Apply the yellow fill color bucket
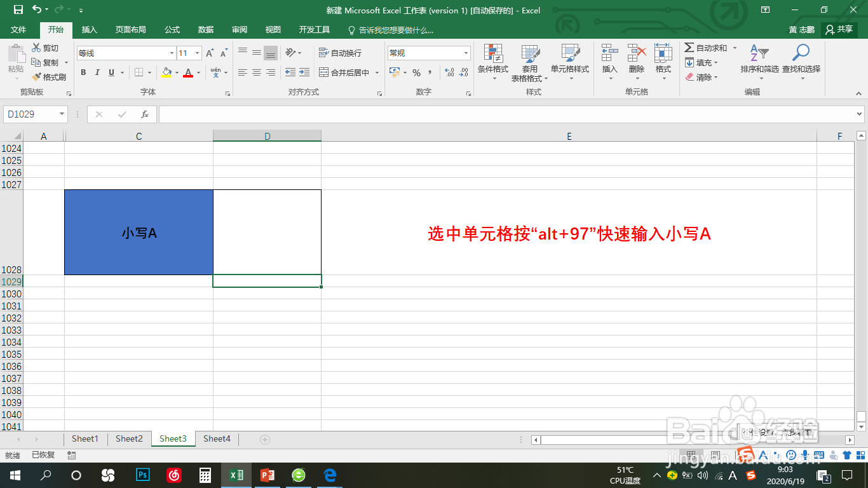Viewport: 868px width, 488px height. [x=166, y=72]
